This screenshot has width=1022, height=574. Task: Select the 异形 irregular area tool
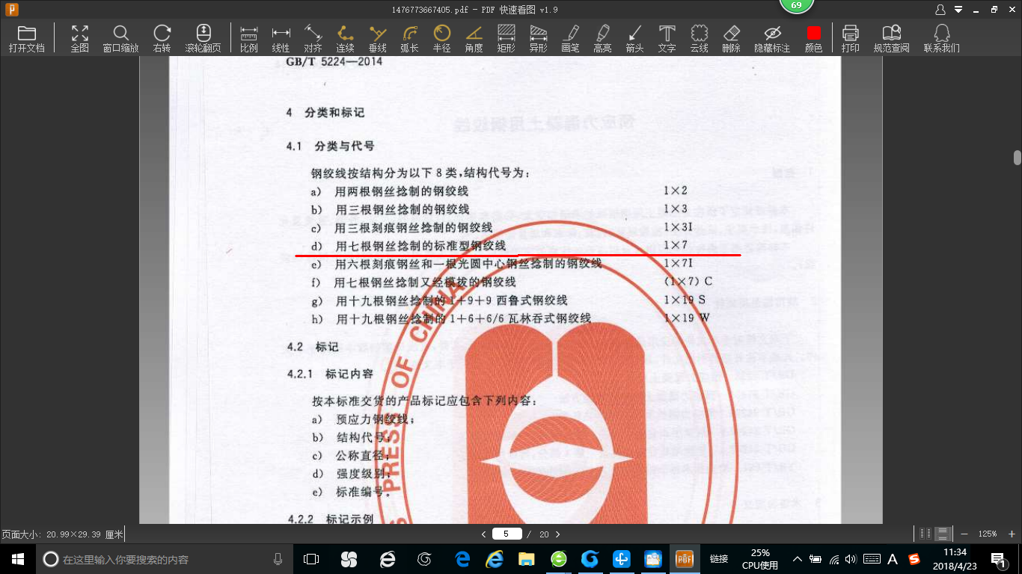(538, 39)
